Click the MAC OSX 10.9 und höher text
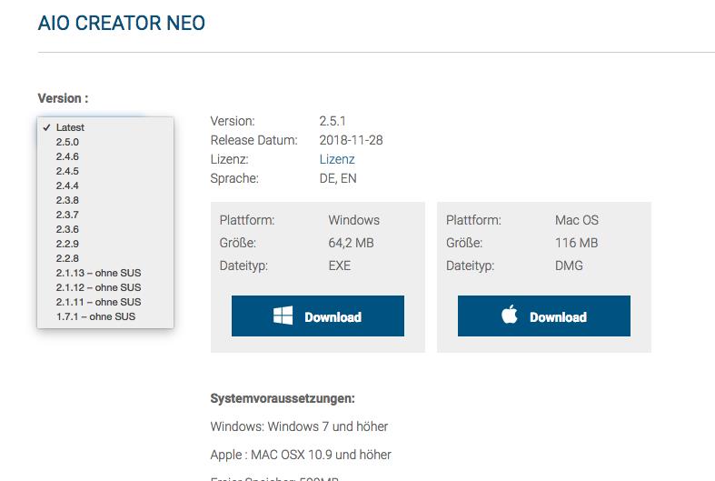715x481 pixels. [321, 455]
